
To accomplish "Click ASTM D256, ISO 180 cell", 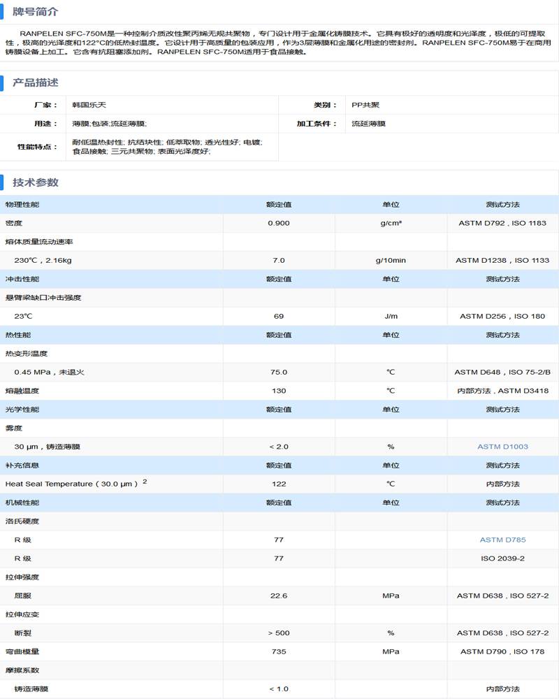I will pyautogui.click(x=502, y=316).
